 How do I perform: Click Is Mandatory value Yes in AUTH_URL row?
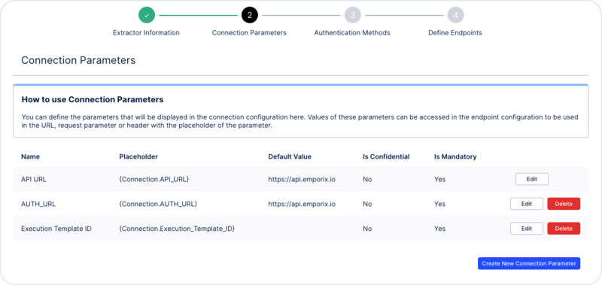click(439, 204)
